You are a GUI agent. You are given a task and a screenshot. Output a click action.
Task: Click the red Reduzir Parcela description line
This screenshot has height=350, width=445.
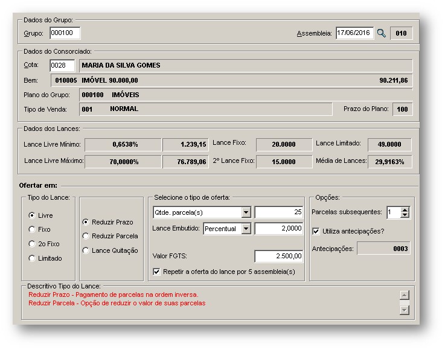click(x=117, y=303)
